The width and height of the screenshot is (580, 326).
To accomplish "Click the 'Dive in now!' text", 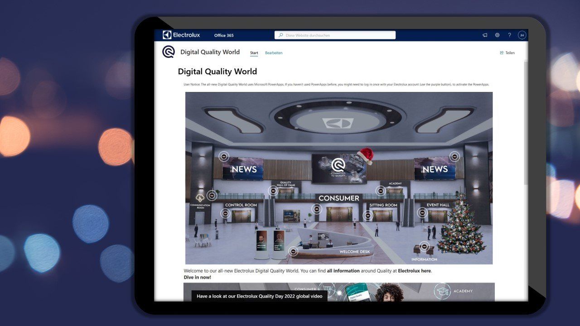I will coord(197,277).
